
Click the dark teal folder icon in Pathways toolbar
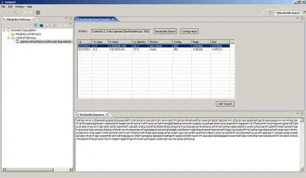(42, 25)
